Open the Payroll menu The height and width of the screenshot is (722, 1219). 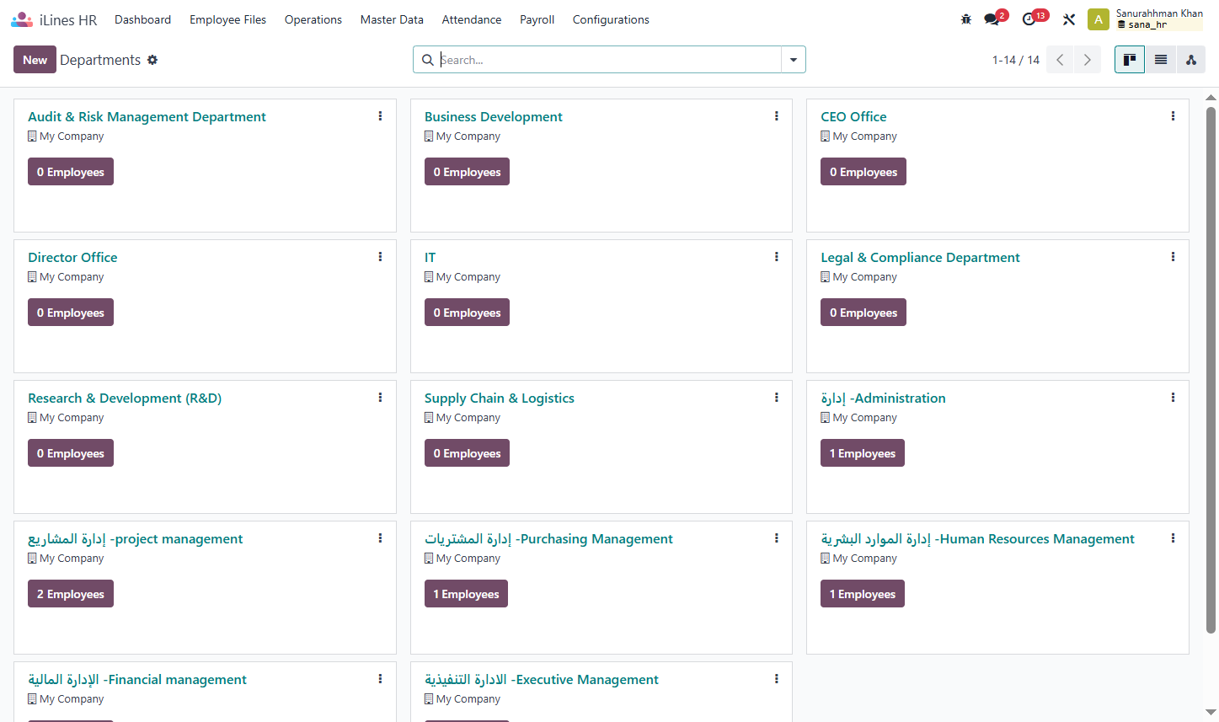pos(537,19)
